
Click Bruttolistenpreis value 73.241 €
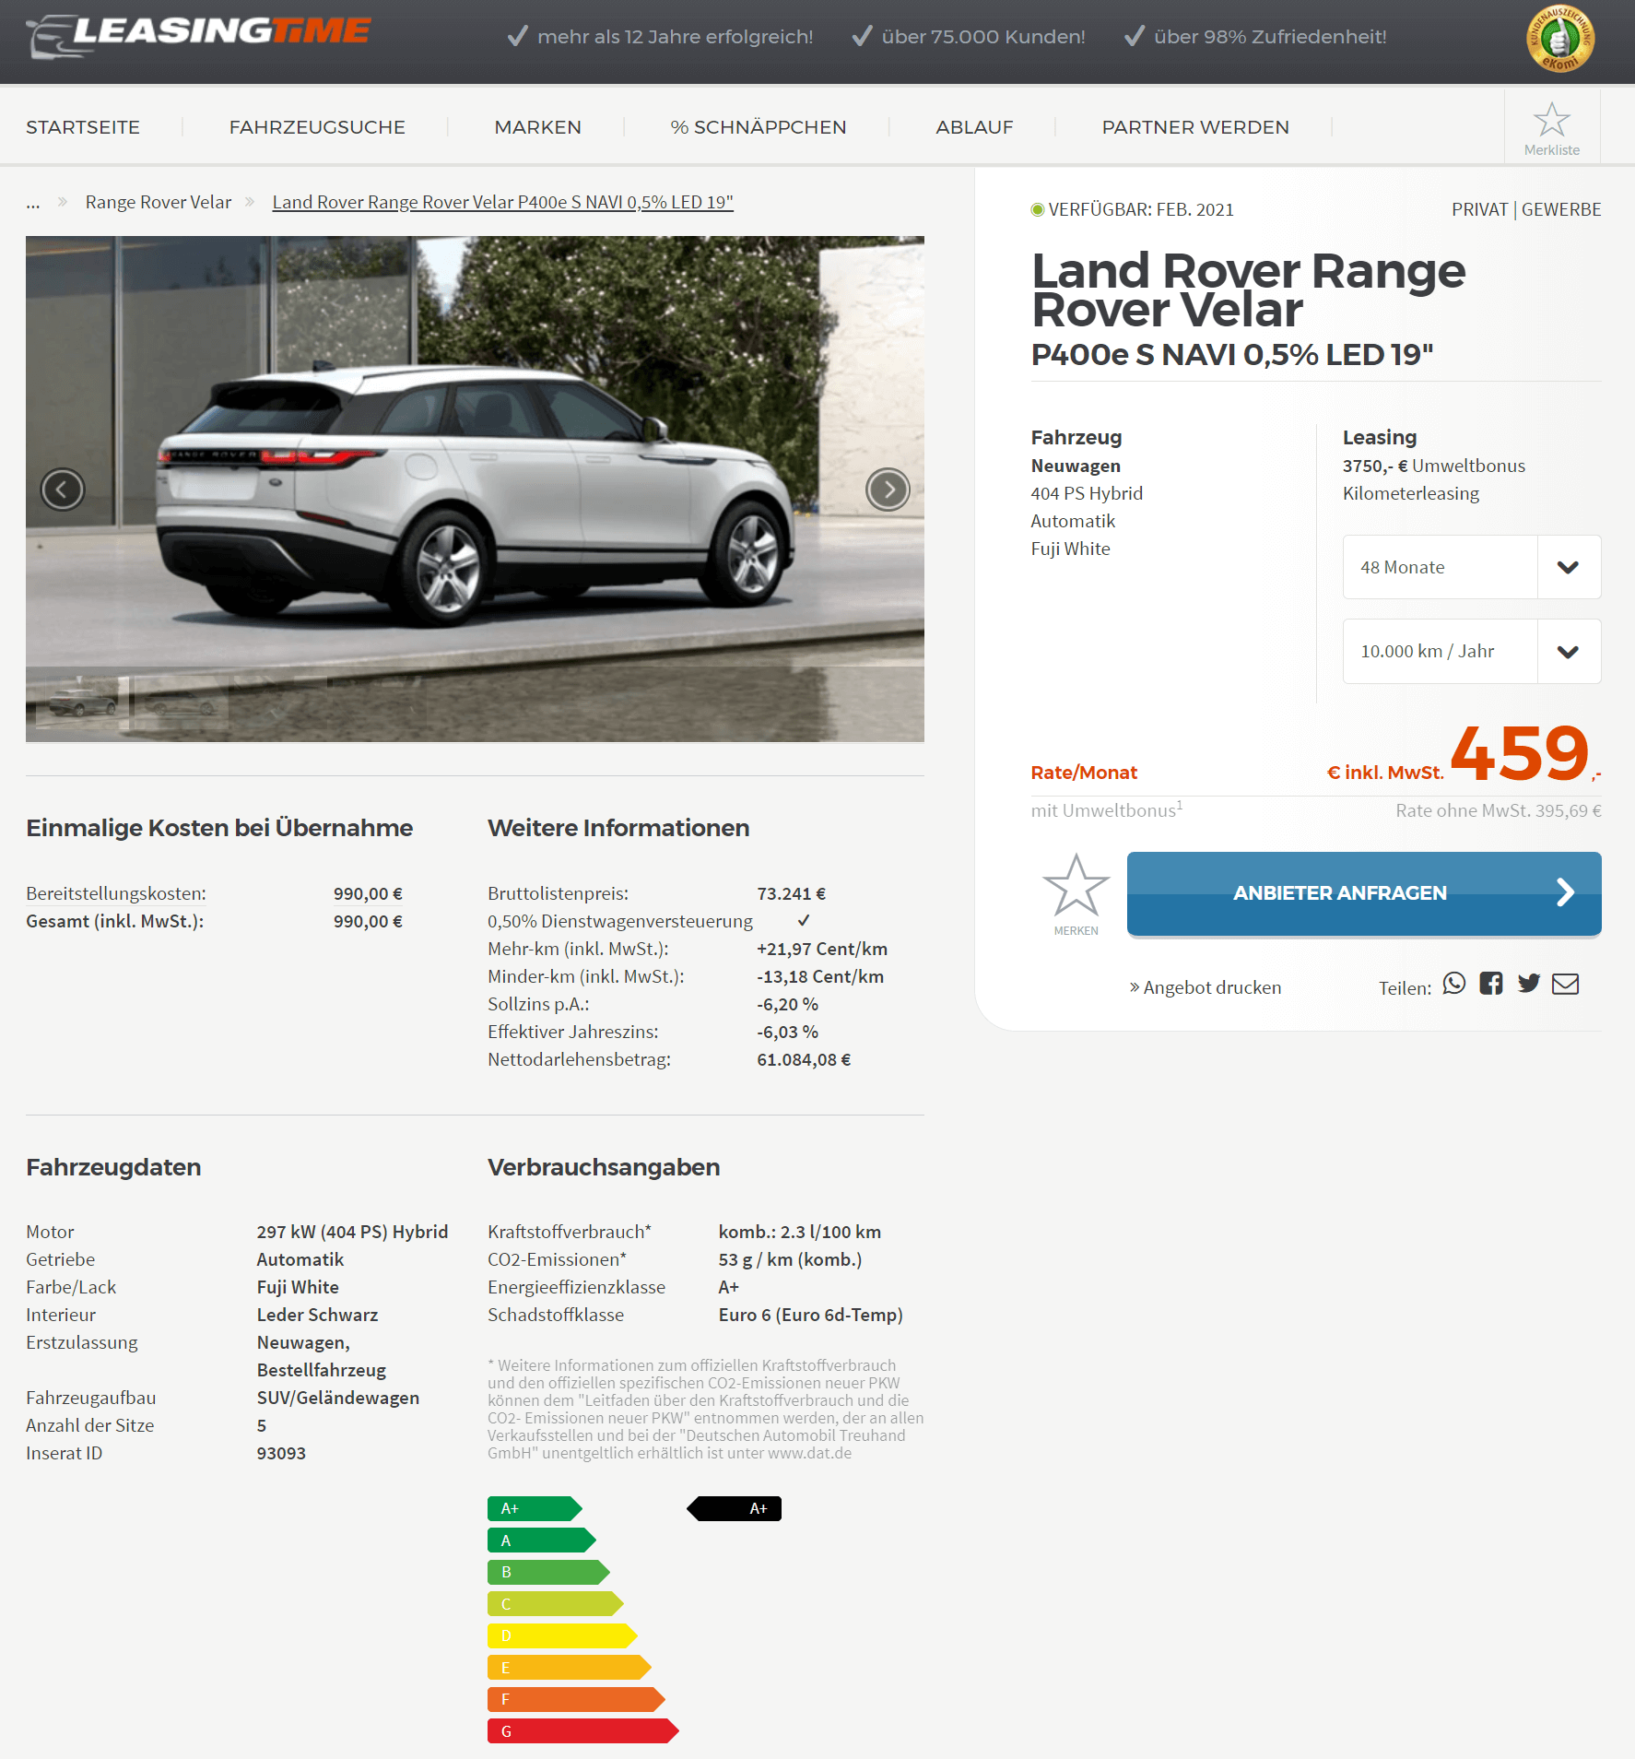791,893
